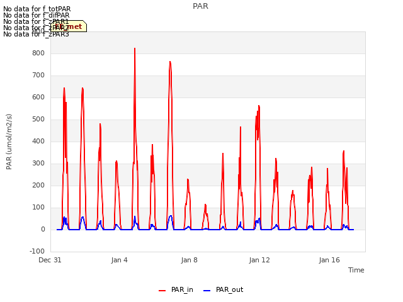Screen dimensions: 403x302
Task: Click the blue PAR_out legend line
Action: pyautogui.click(x=207, y=291)
